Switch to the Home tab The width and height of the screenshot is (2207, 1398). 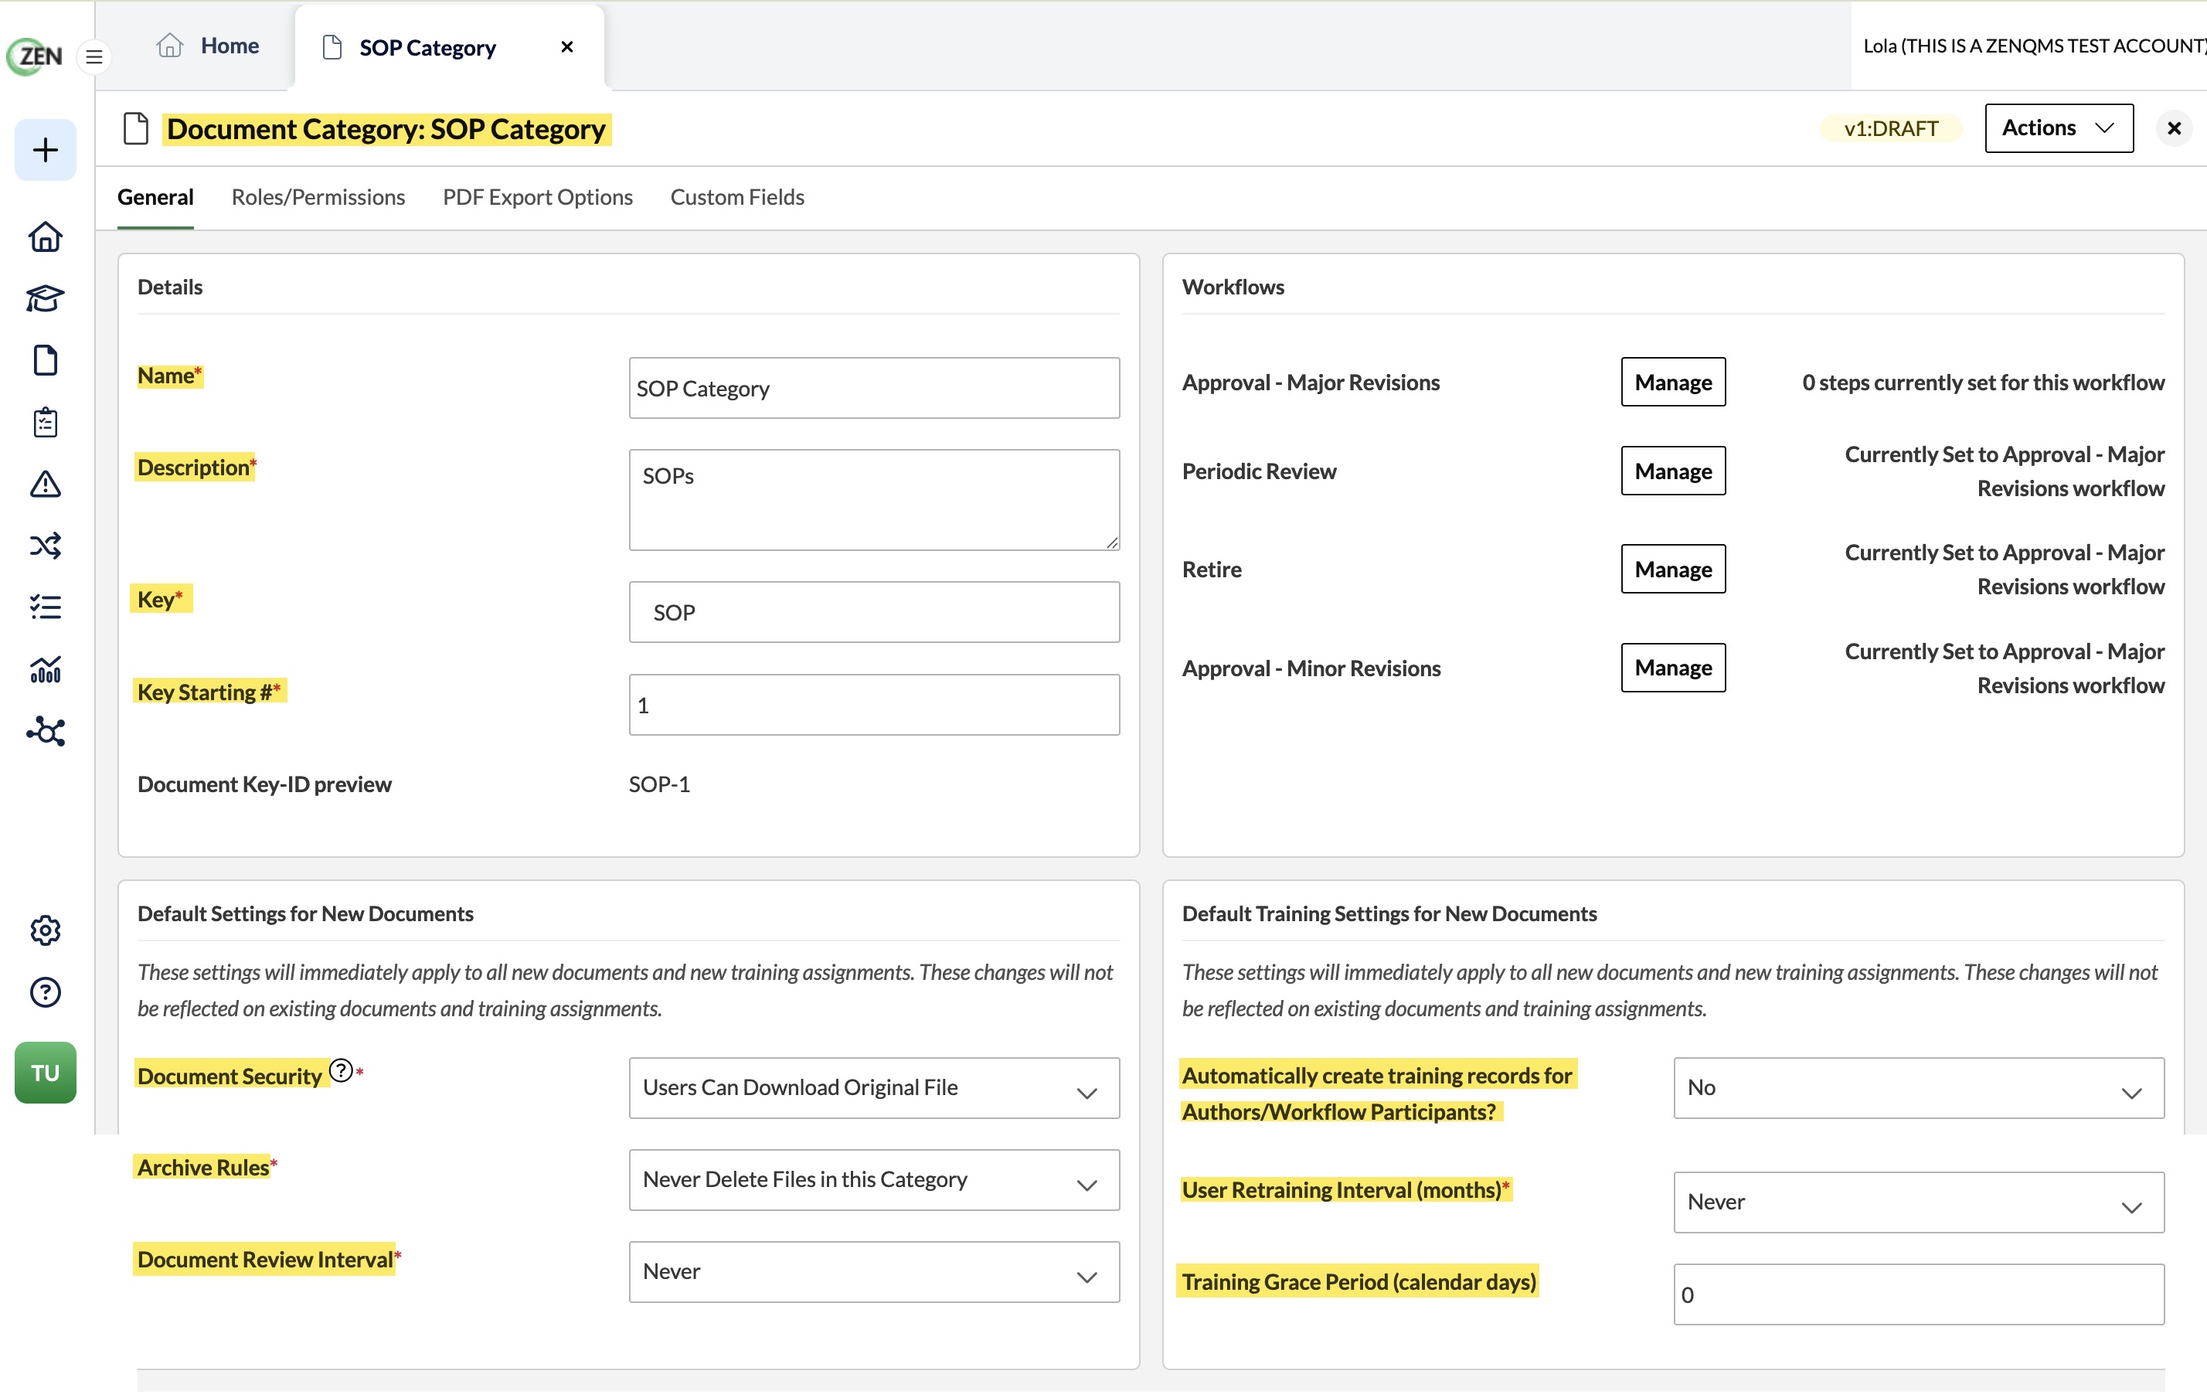click(x=208, y=46)
